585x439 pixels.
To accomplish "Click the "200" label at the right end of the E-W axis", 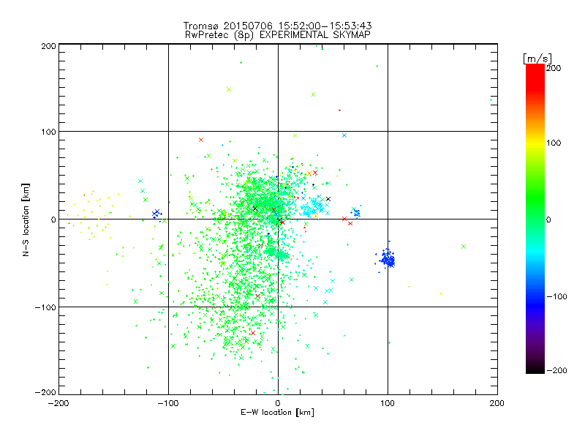I will (x=497, y=404).
